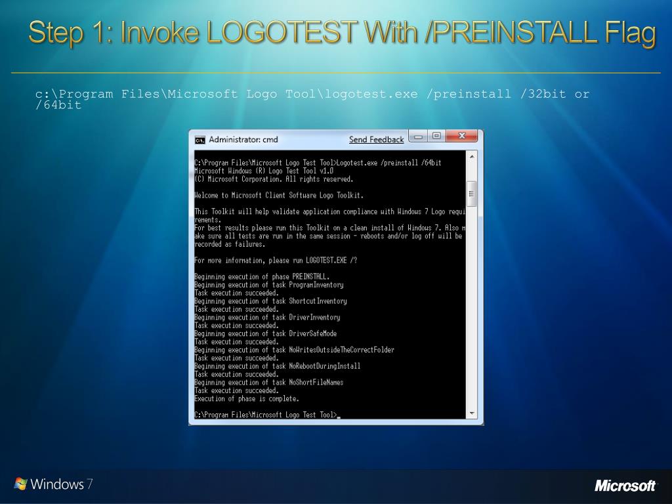672x504 pixels.
Task: Maximize the Administrator: cmd window
Action: [x=436, y=136]
